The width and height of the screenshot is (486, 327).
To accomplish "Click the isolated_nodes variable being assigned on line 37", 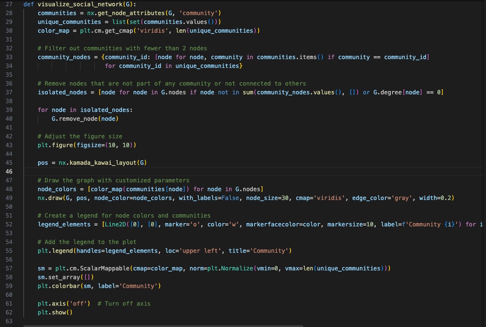I will pos(62,92).
